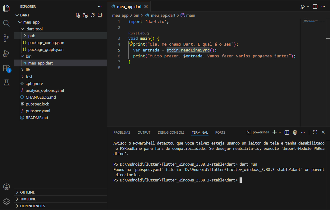Open the Testing flask icon view
330x210 pixels.
pos(7,83)
